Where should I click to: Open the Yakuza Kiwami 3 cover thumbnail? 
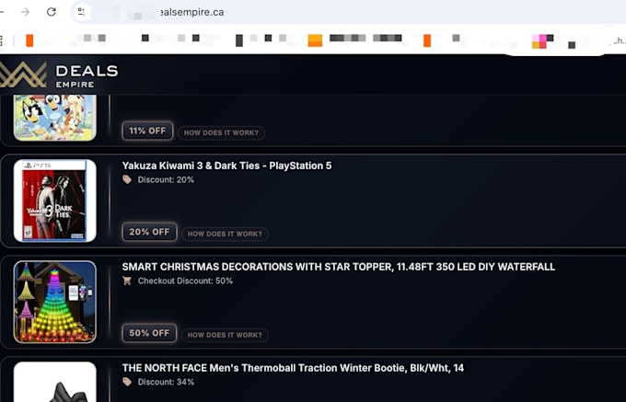55,201
